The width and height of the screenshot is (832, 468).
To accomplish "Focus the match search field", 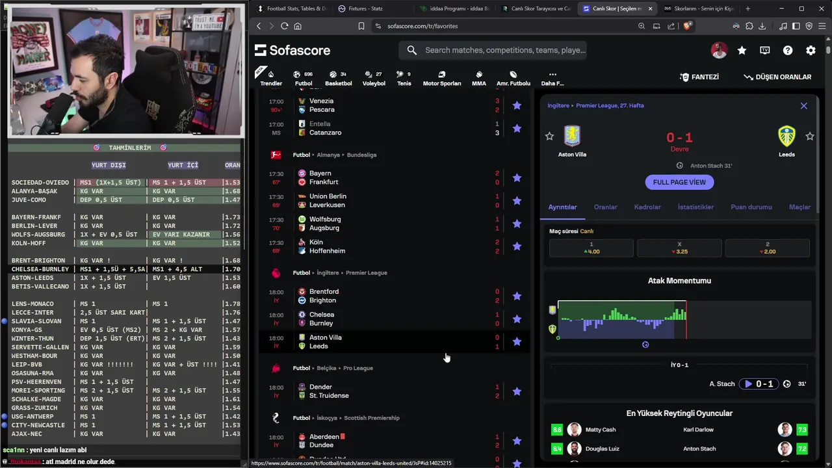I will click(x=494, y=50).
